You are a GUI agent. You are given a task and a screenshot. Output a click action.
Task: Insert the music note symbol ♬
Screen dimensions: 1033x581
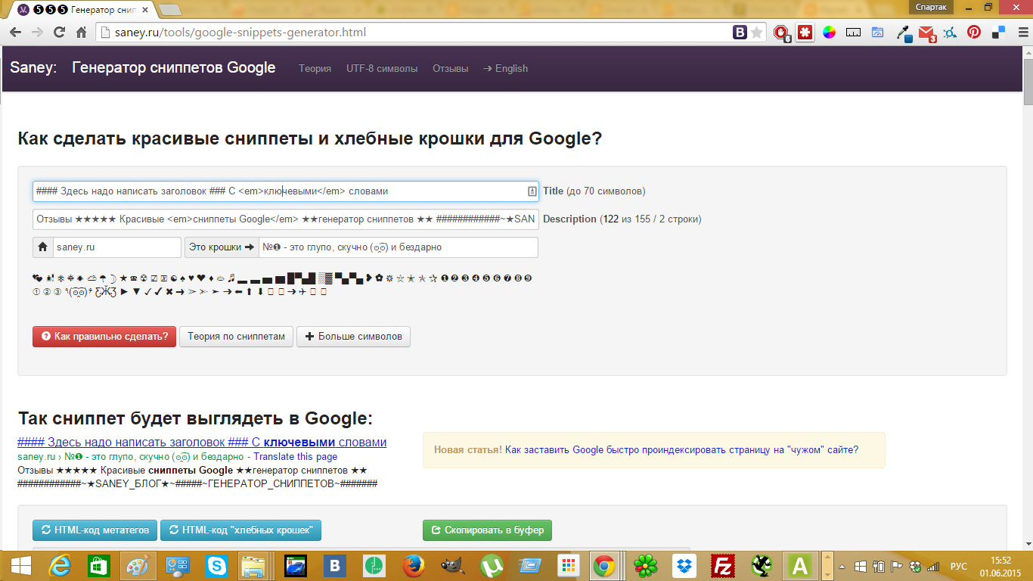click(231, 278)
